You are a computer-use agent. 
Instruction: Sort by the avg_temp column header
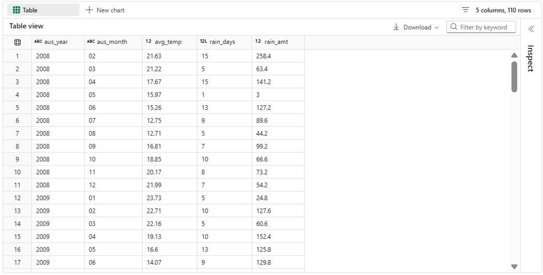click(168, 42)
